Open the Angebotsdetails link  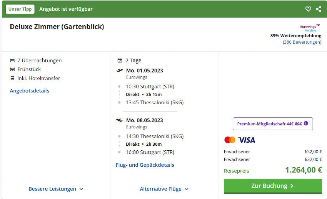(x=30, y=91)
